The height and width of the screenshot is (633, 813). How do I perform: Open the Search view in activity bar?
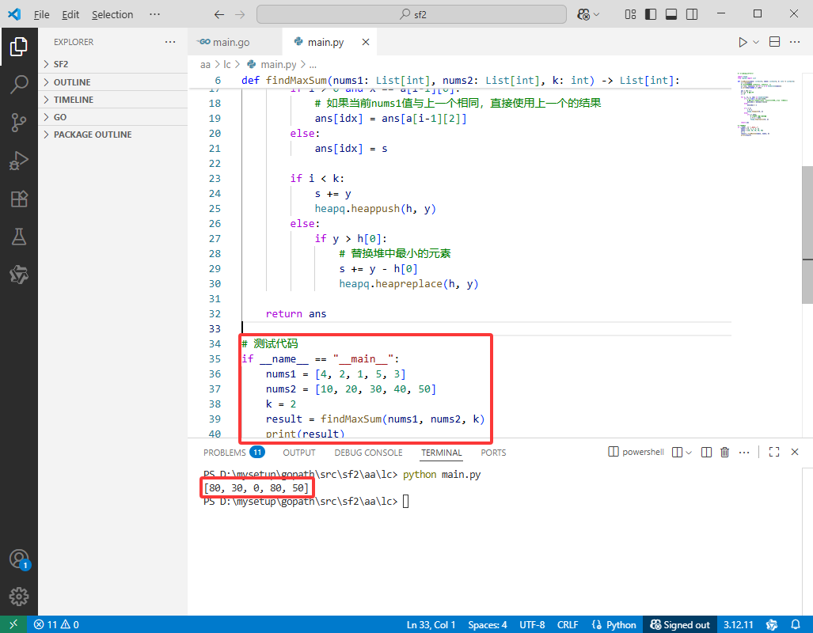pos(19,85)
